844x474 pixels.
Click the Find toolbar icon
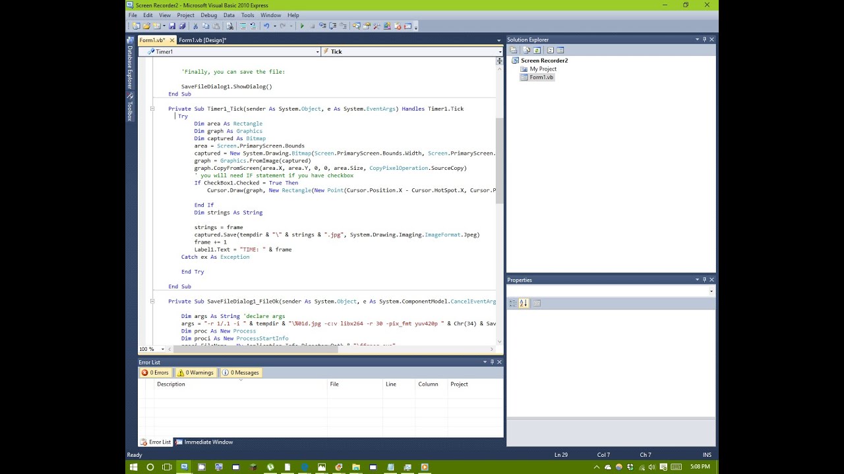(229, 26)
